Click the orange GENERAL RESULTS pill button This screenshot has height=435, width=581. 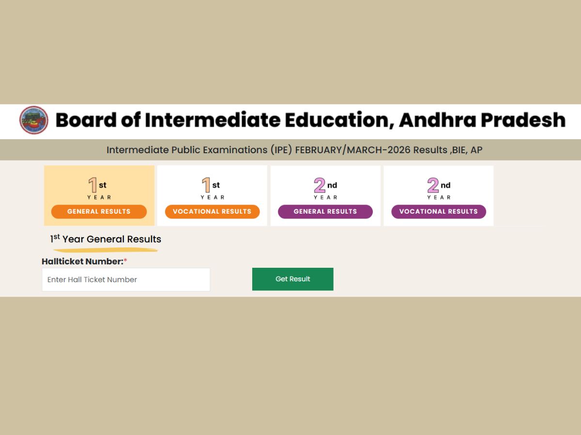click(99, 211)
